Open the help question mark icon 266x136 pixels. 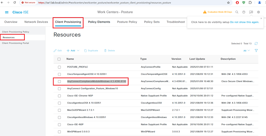(244, 12)
